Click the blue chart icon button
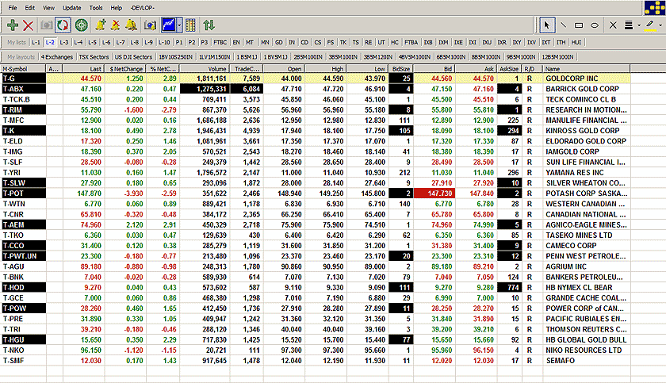 tap(169, 25)
